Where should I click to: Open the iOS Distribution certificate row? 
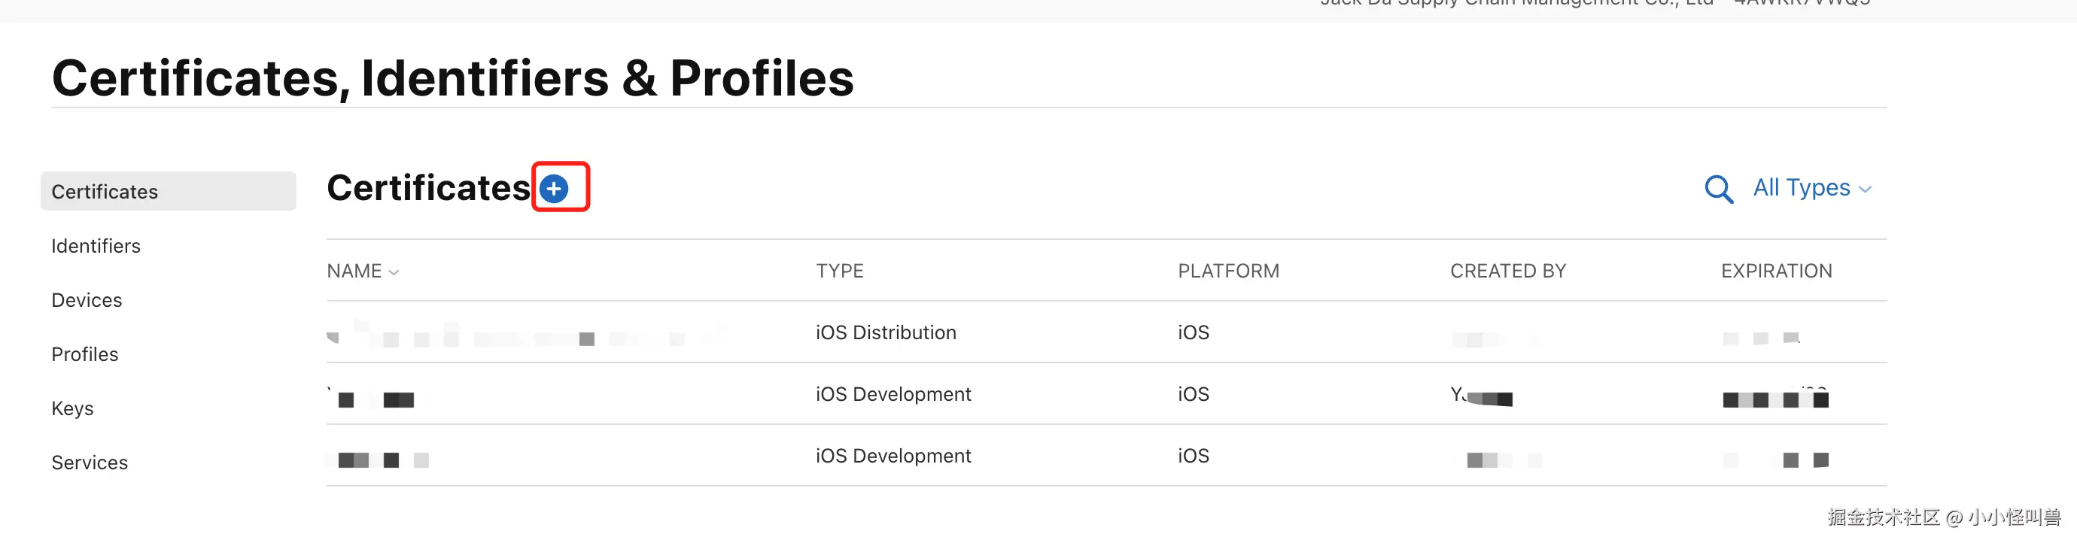click(x=885, y=332)
